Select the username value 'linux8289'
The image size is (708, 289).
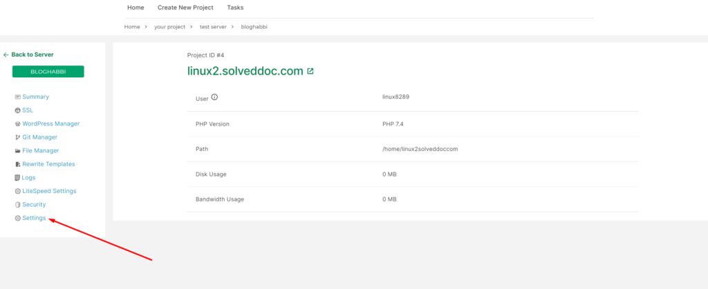(395, 97)
